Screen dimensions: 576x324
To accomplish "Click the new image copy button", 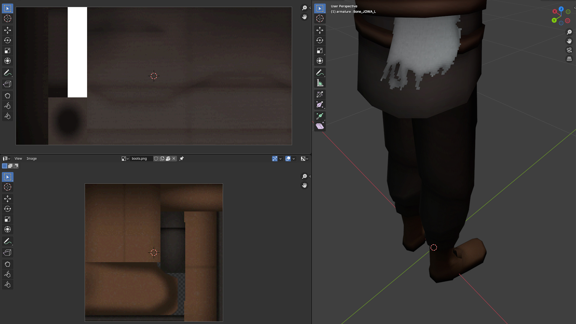I will click(162, 159).
